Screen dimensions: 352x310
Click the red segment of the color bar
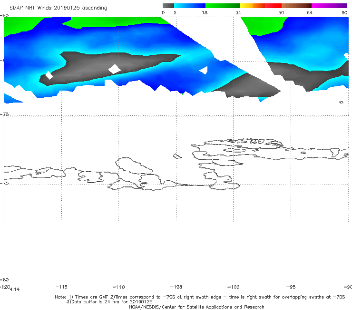[273, 6]
